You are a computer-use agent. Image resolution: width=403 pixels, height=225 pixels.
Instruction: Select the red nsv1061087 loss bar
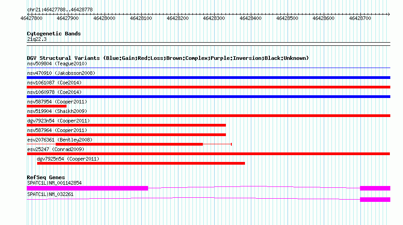coord(208,87)
